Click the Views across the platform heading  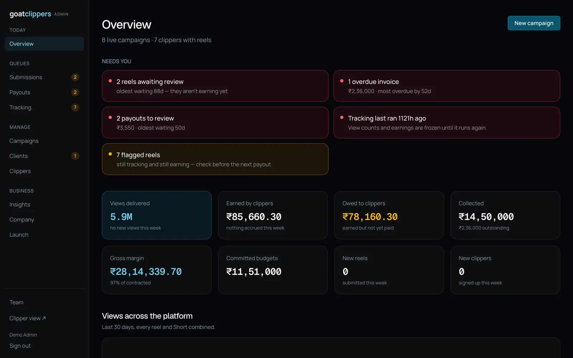click(147, 316)
